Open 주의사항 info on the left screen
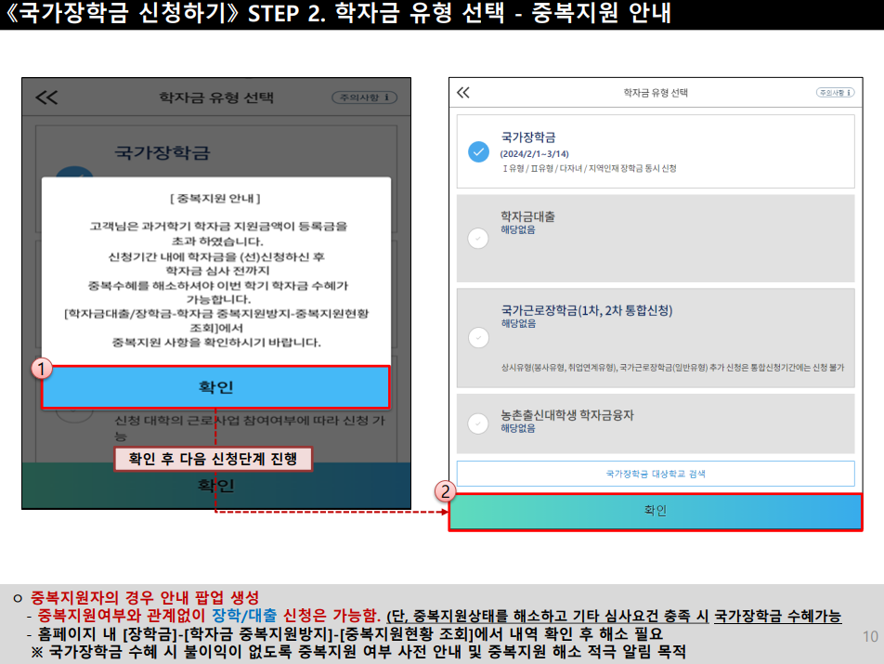Viewport: 884px width, 664px height. pyautogui.click(x=366, y=96)
